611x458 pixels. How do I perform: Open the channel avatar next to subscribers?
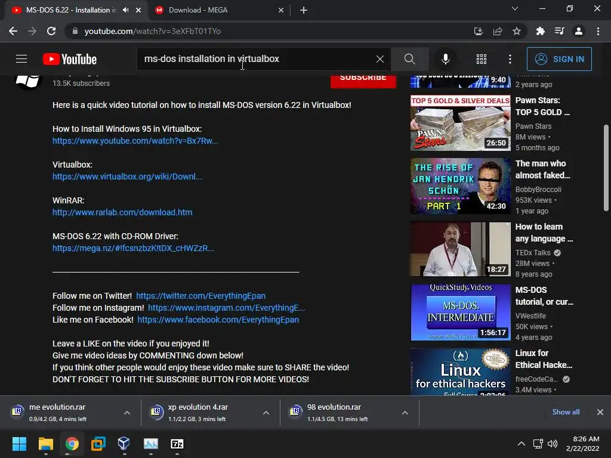[28, 81]
